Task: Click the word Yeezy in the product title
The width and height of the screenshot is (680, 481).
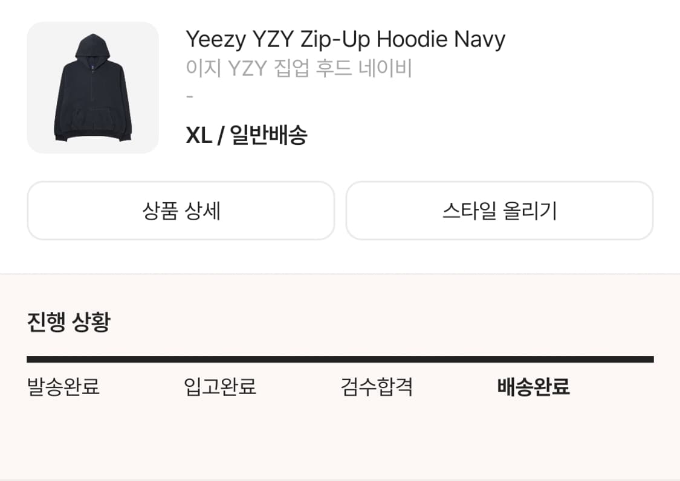Action: [216, 40]
